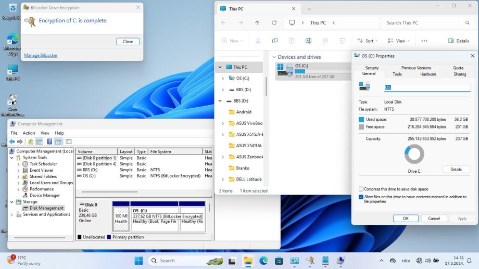The height and width of the screenshot is (269, 479).
Task: Click the Manage BitLocker link
Action: pyautogui.click(x=41, y=55)
